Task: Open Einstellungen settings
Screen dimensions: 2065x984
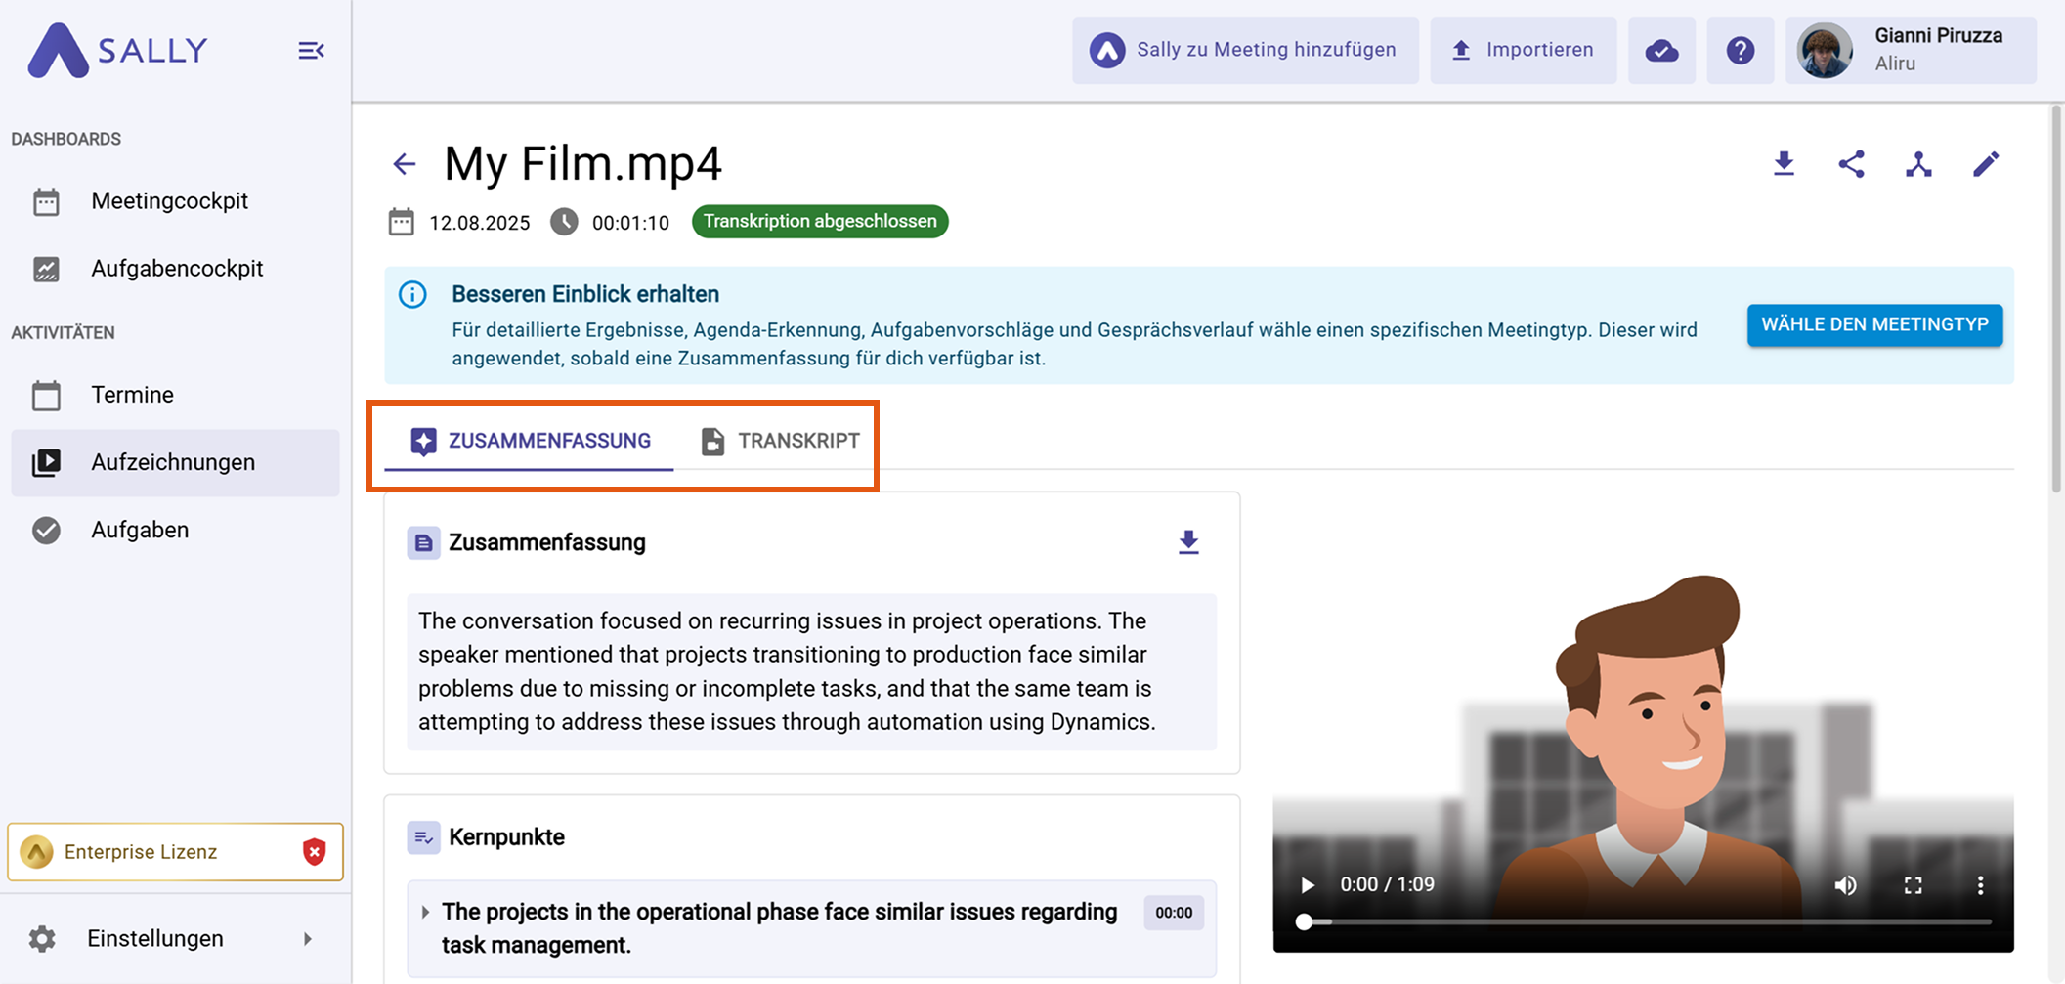Action: point(175,939)
